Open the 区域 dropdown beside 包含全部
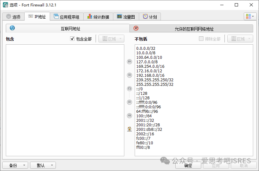This screenshot has width=259, height=171. click(x=111, y=39)
